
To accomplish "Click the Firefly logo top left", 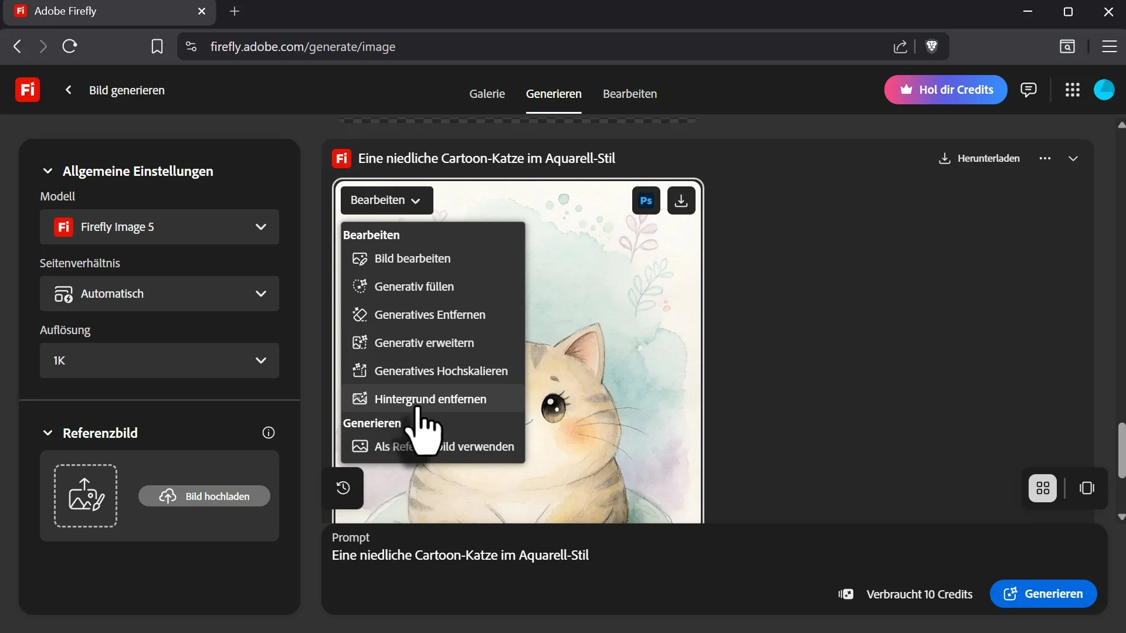I will 27,89.
